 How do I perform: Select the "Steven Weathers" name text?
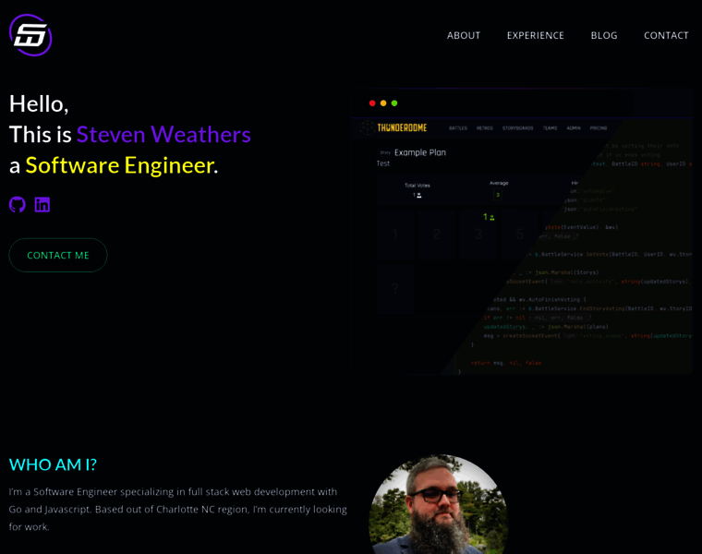click(x=163, y=134)
